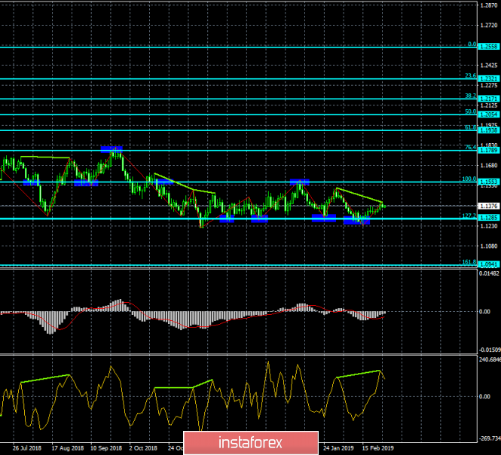This screenshot has height=455, width=501.
Task: Click the 1.1680 price scale value
Action: click(489, 165)
